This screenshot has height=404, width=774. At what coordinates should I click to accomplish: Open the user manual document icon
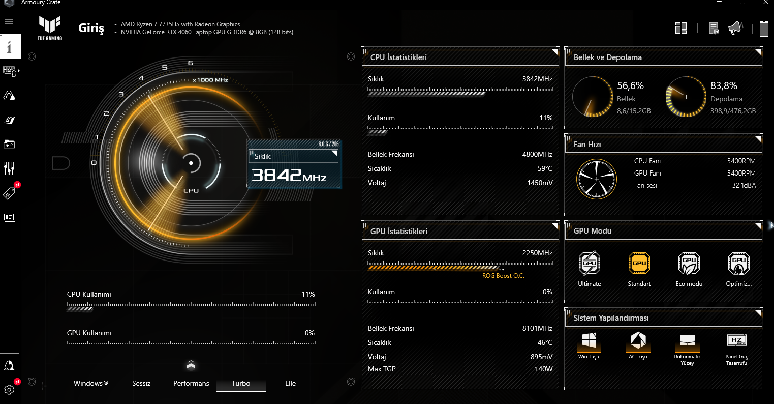714,28
